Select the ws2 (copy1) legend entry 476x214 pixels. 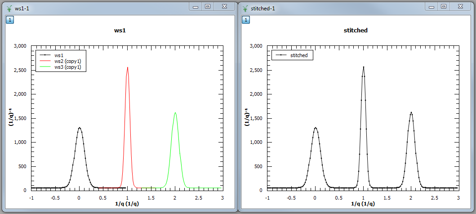(67, 61)
